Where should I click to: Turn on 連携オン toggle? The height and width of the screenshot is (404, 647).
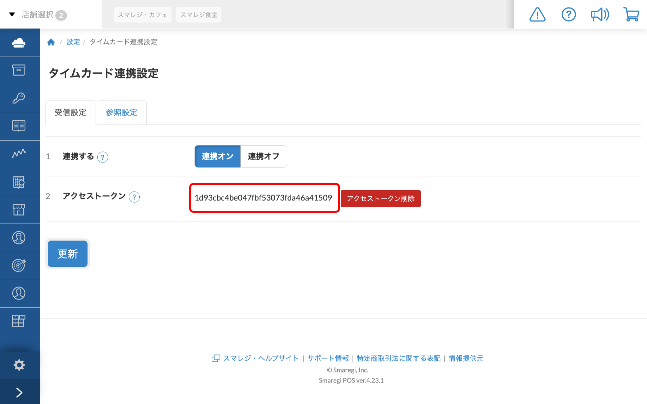click(218, 156)
